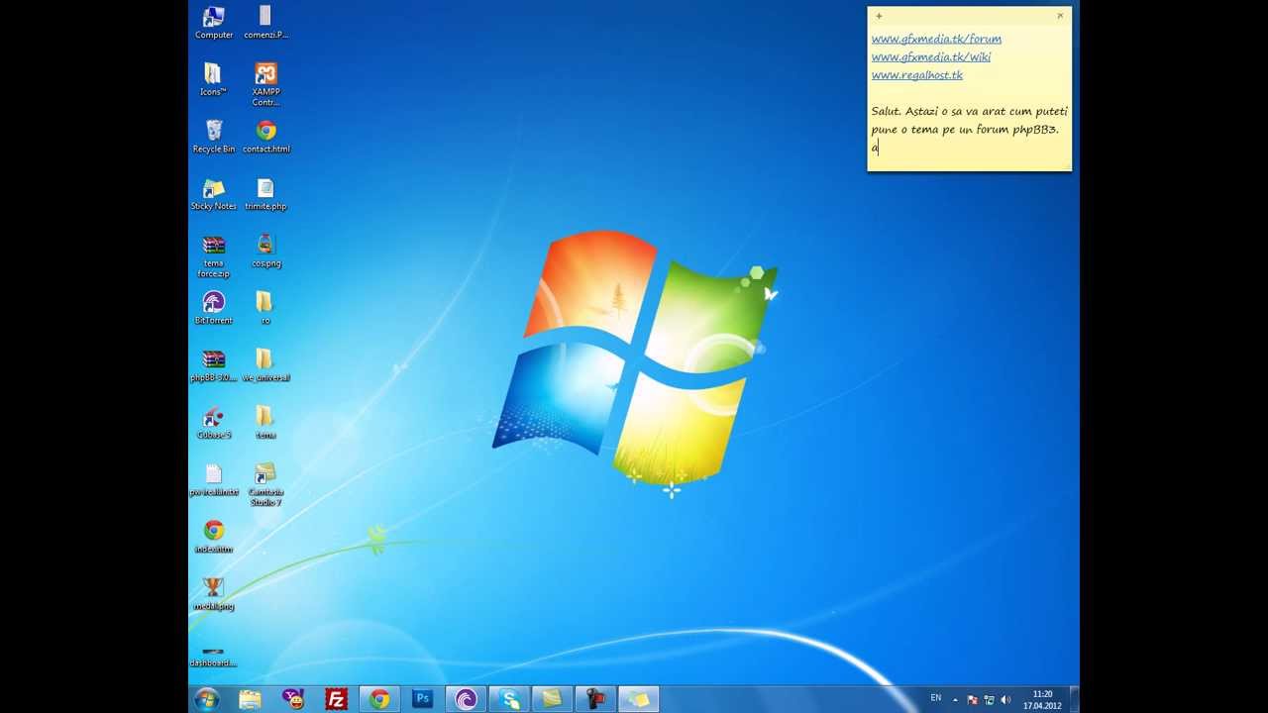This screenshot has height=713, width=1268.
Task: Switch to Sticky Notes taskbar button
Action: point(639,699)
